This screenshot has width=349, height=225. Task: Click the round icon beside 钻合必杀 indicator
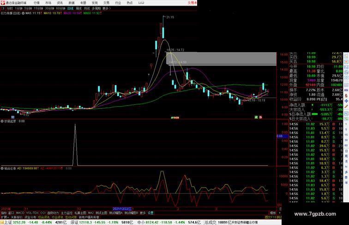(x=2, y=169)
